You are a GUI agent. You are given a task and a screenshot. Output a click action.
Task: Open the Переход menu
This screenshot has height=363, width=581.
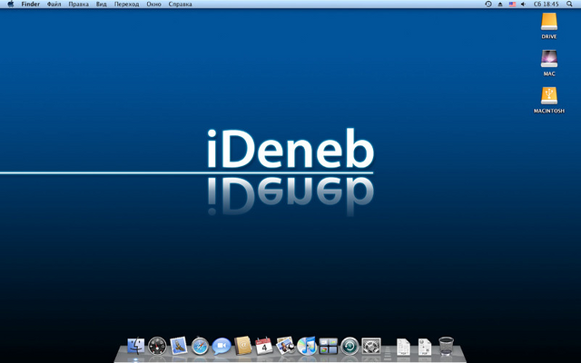pyautogui.click(x=127, y=4)
